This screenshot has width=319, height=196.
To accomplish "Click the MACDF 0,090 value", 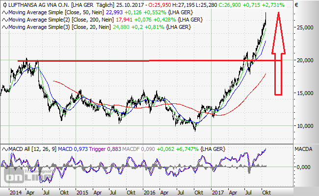I will [x=138, y=149].
